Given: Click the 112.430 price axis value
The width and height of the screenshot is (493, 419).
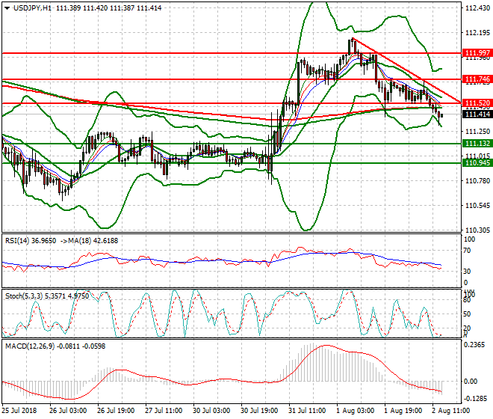Looking at the screenshot, I should click(477, 8).
